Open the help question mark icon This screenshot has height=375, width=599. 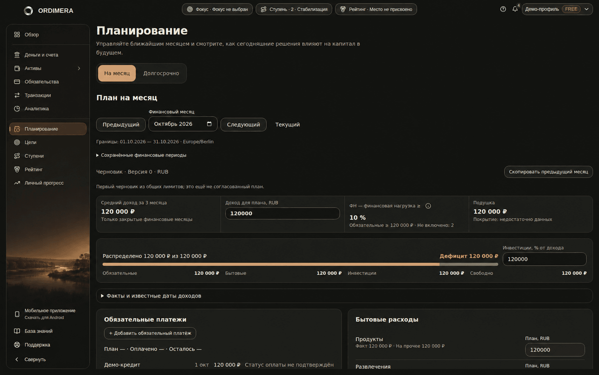[503, 9]
